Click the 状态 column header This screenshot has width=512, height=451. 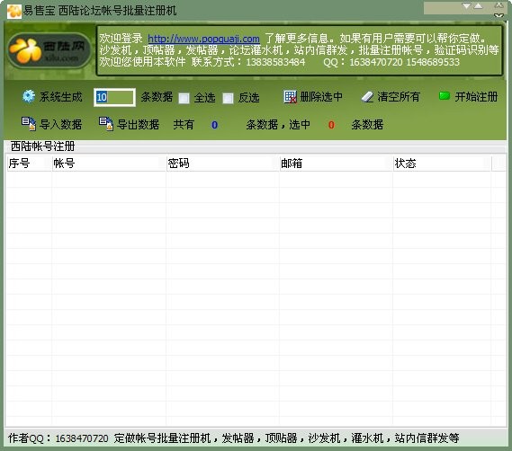tap(442, 164)
